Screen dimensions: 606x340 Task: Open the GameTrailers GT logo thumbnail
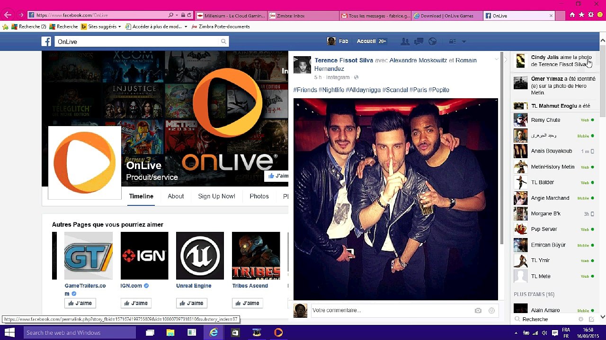89,255
